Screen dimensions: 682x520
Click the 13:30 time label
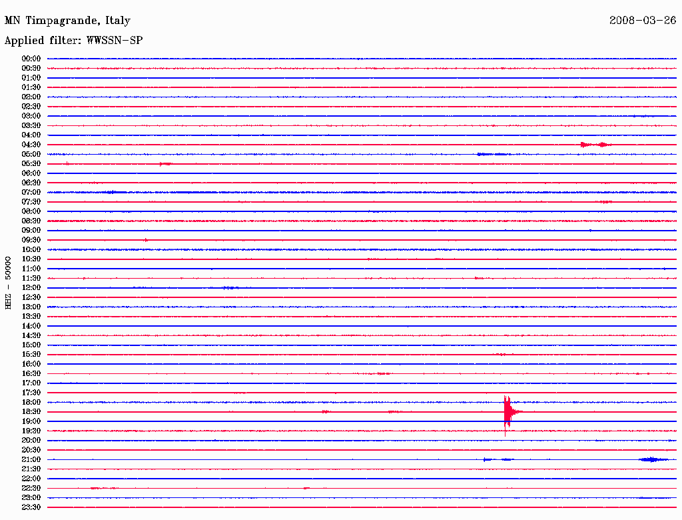[31, 316]
